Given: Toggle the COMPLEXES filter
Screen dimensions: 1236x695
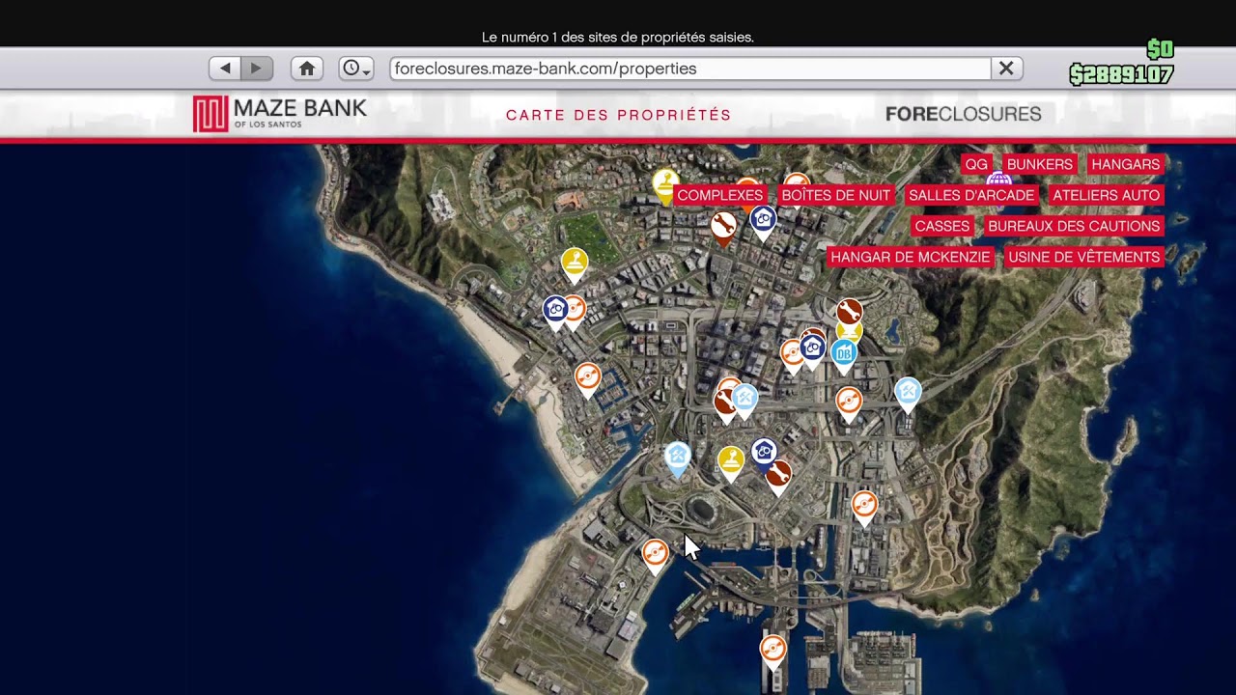Looking at the screenshot, I should (x=720, y=195).
